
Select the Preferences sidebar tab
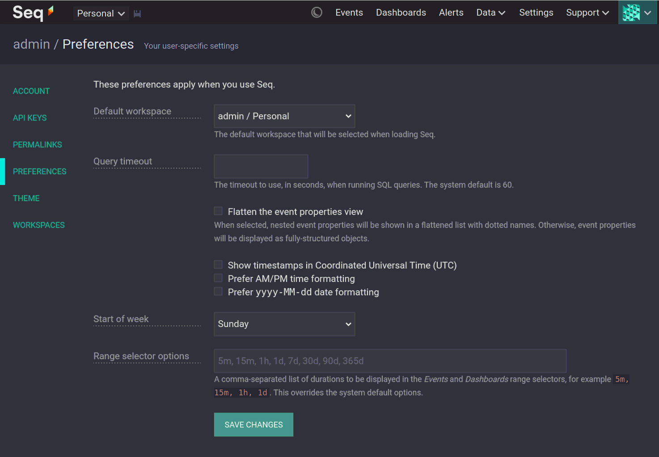pos(40,172)
